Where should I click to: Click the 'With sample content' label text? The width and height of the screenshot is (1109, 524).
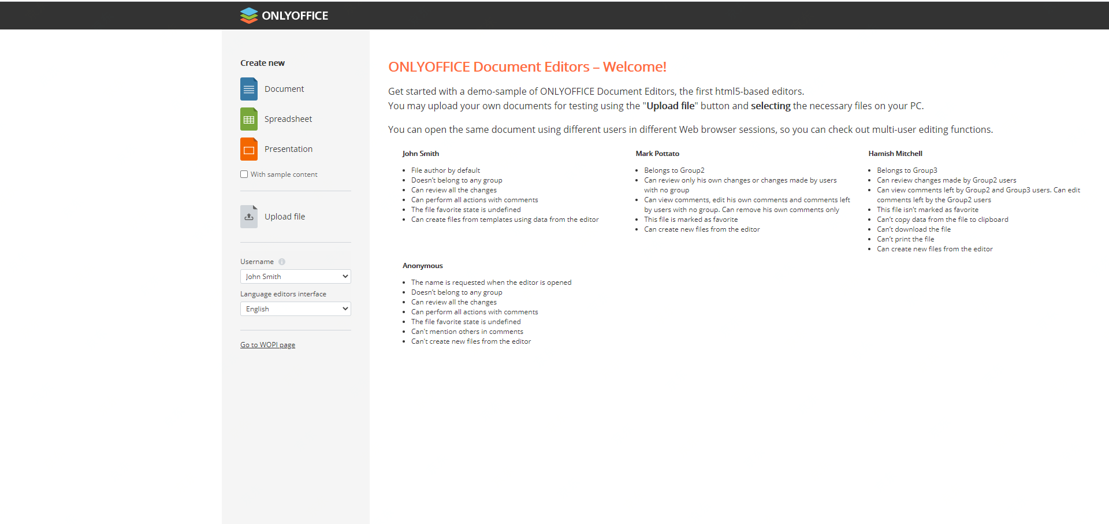(x=284, y=174)
